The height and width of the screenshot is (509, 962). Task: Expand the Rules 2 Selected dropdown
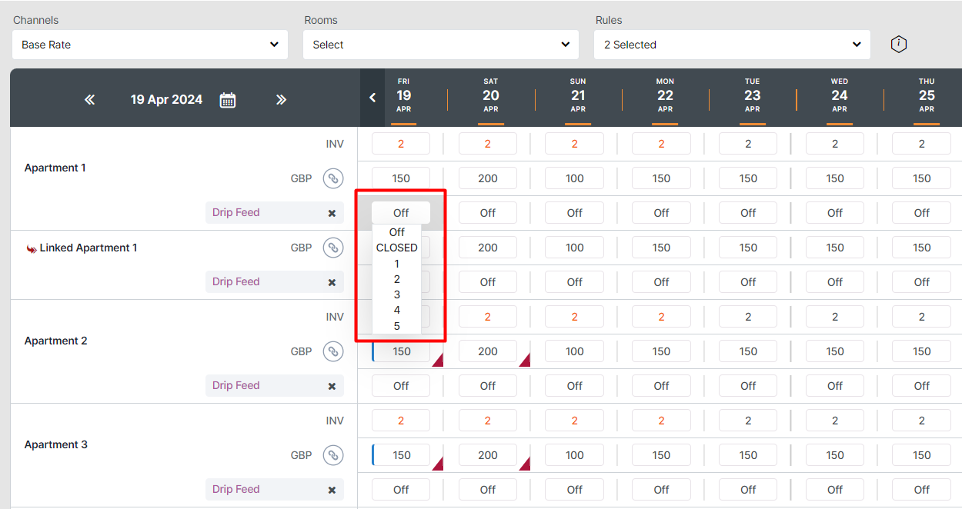[x=732, y=45]
